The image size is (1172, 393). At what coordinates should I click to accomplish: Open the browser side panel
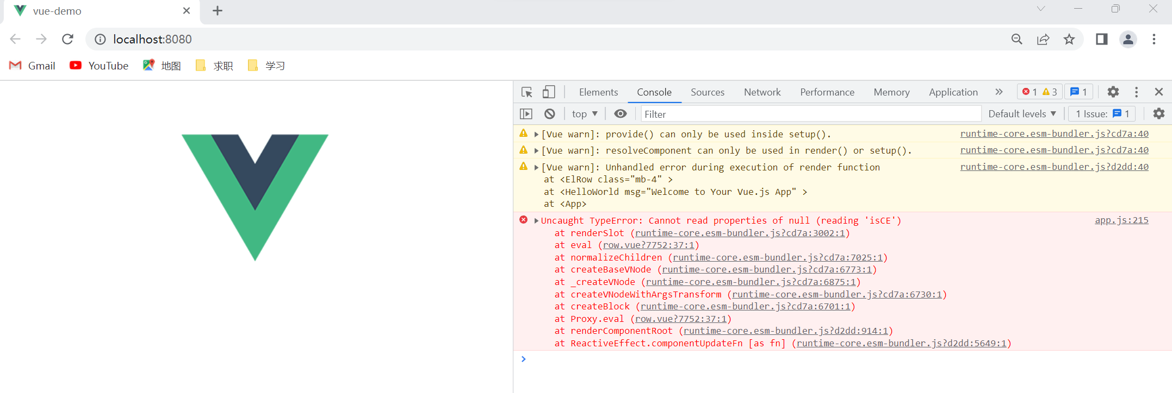click(1102, 39)
